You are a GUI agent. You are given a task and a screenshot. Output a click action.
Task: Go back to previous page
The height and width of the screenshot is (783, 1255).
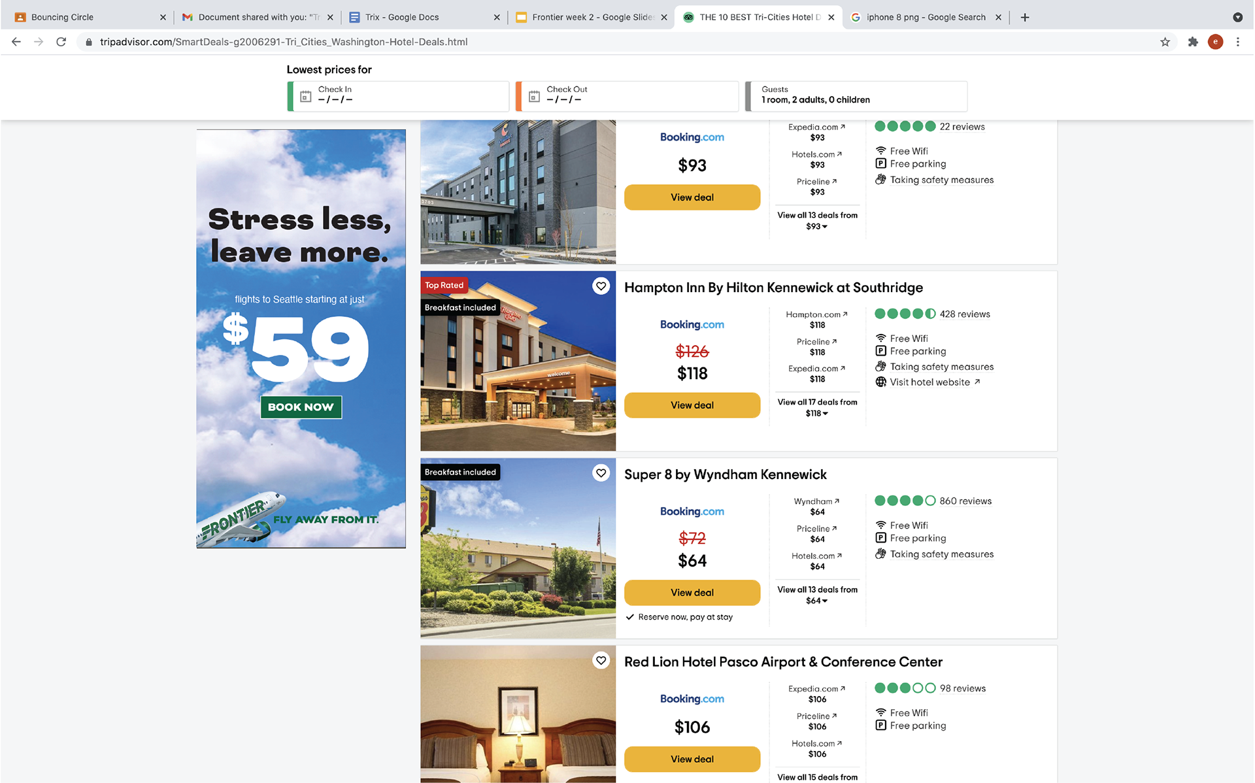16,42
